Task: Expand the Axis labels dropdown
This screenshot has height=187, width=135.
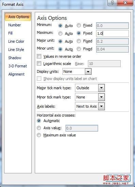Action: [x=102, y=106]
